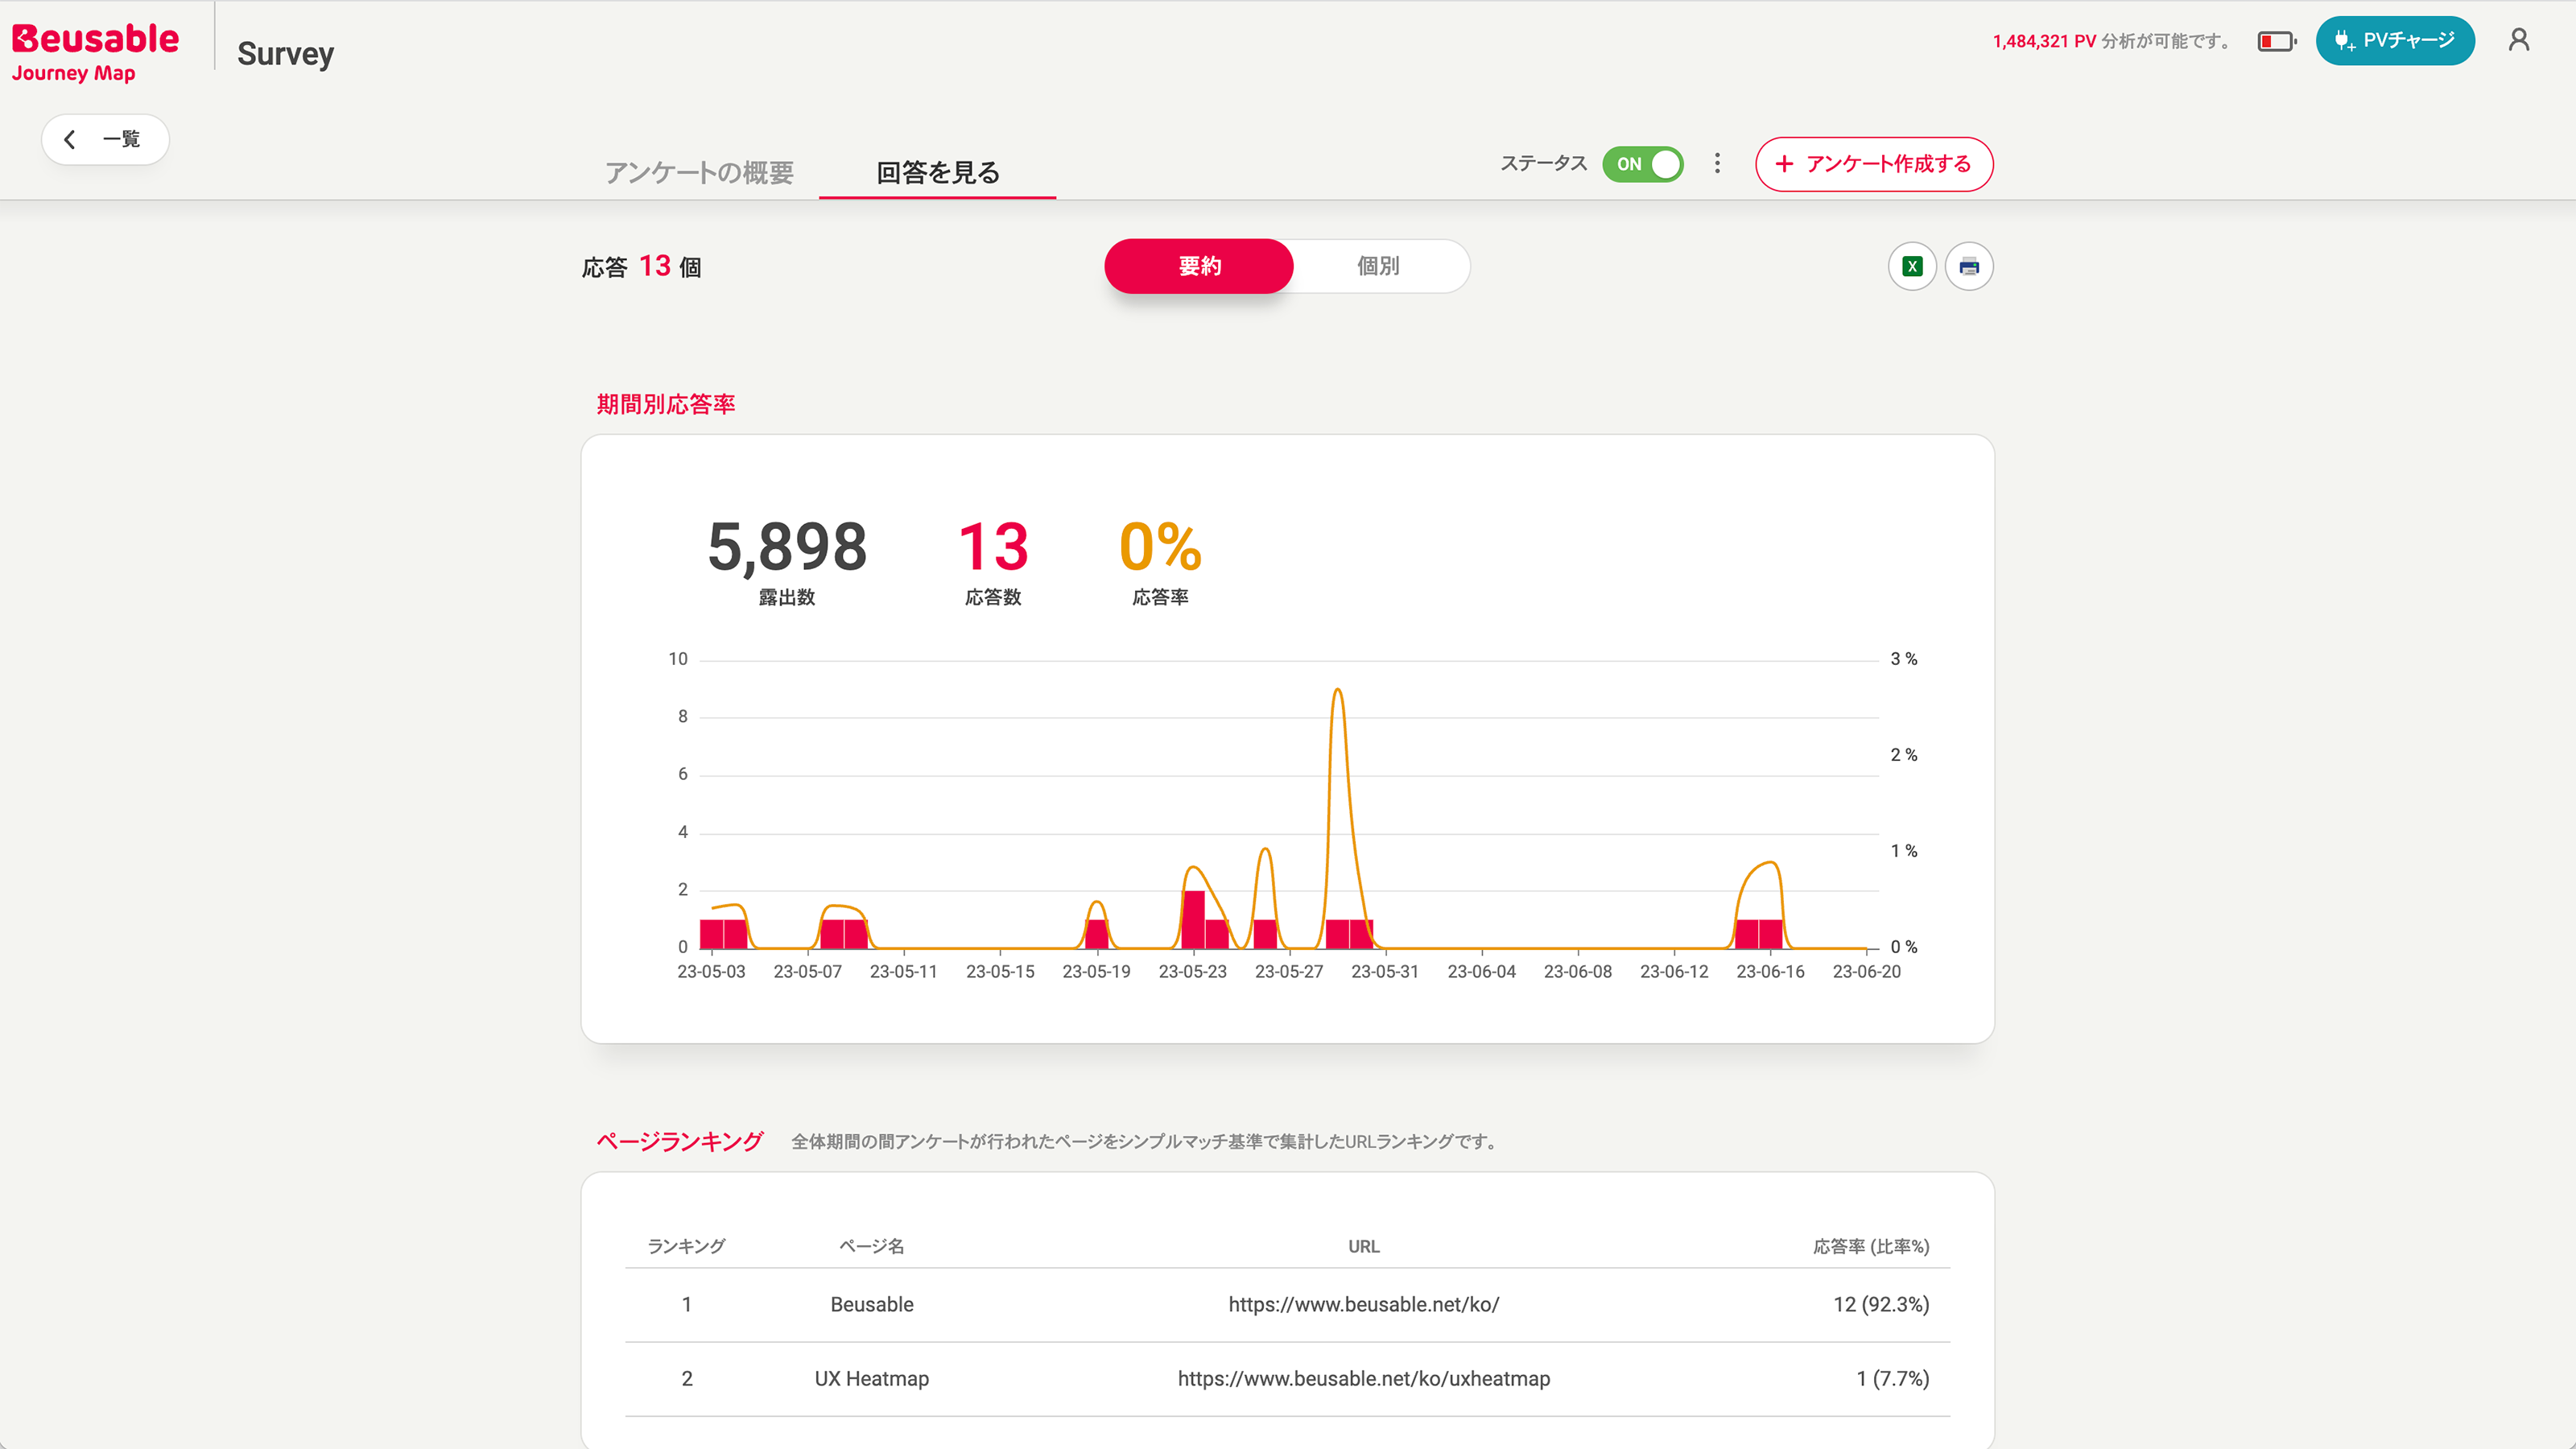Select the 回答を見る tab
The image size is (2576, 1449).
937,172
